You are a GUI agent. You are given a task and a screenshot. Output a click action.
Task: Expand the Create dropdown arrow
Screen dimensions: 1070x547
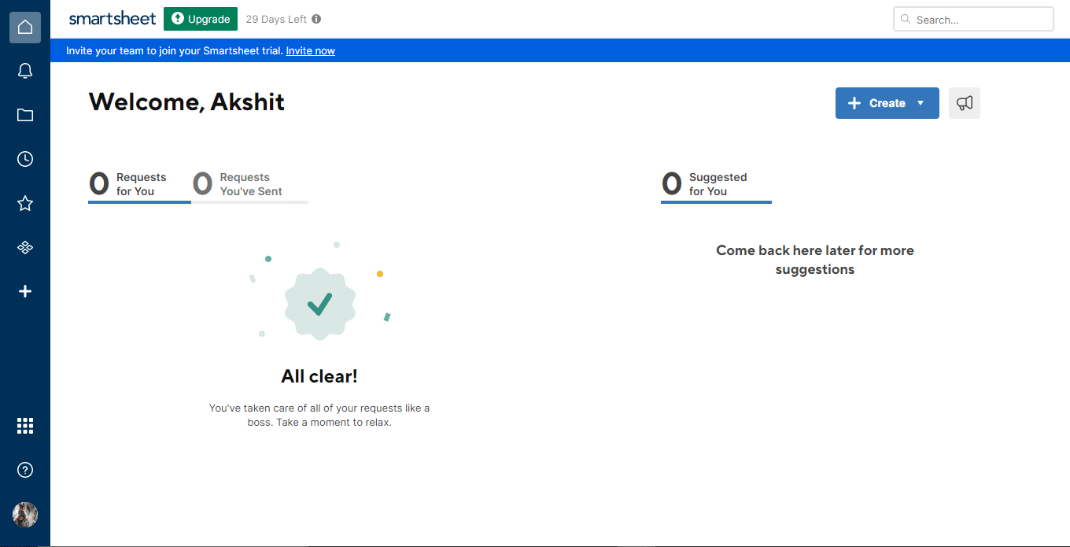pyautogui.click(x=921, y=103)
